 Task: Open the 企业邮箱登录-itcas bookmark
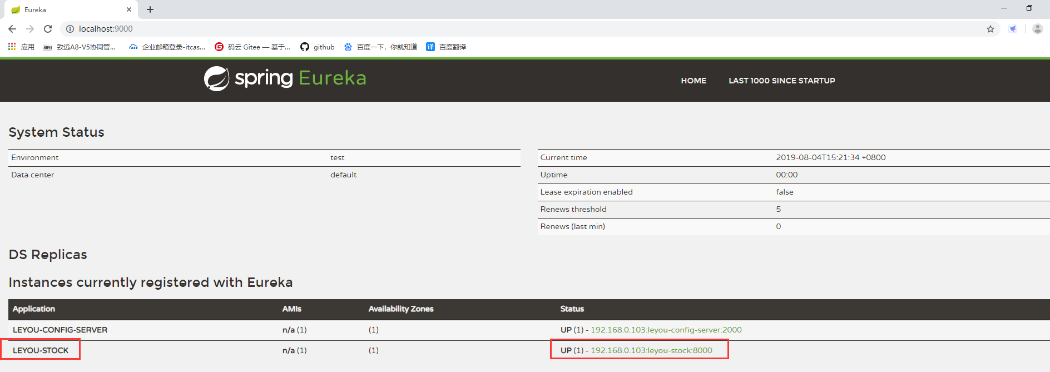click(167, 47)
